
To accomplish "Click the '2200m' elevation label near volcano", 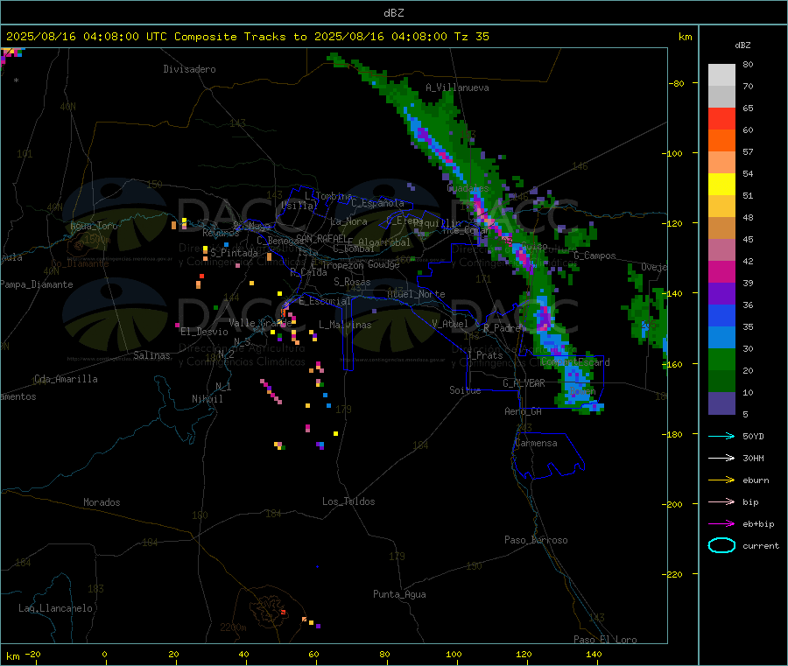I will 233,627.
